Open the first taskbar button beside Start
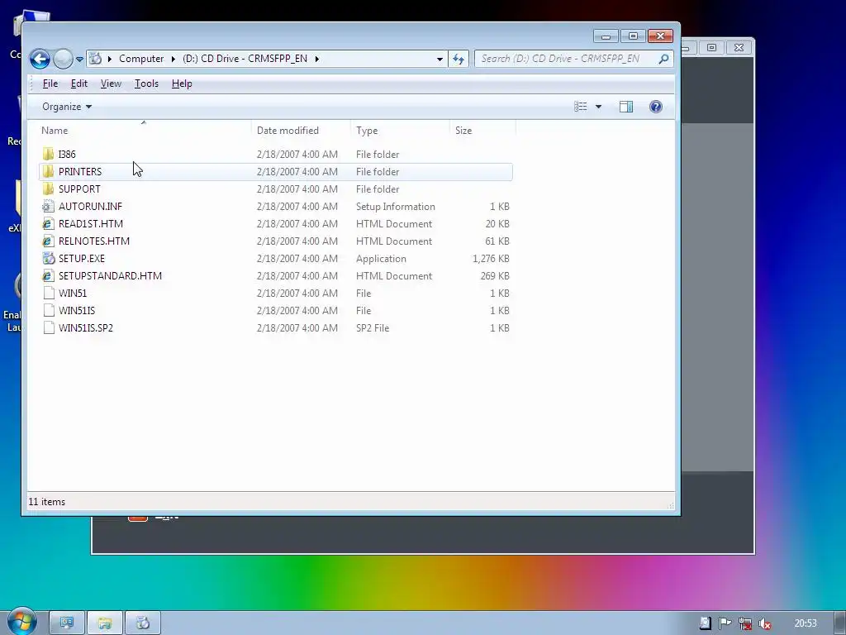846x635 pixels. [x=67, y=623]
